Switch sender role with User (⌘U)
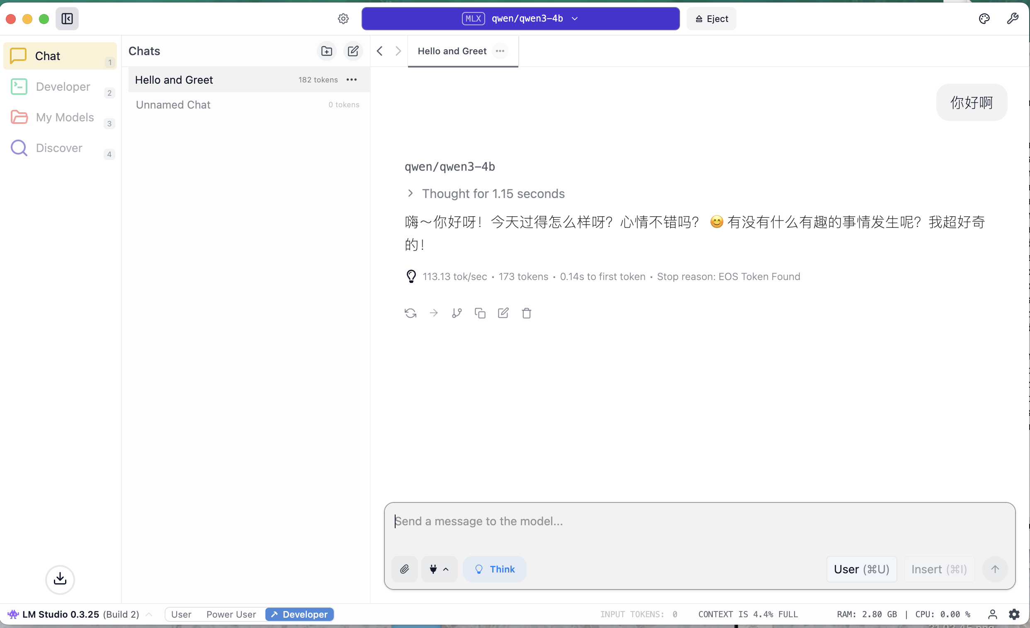 point(862,569)
